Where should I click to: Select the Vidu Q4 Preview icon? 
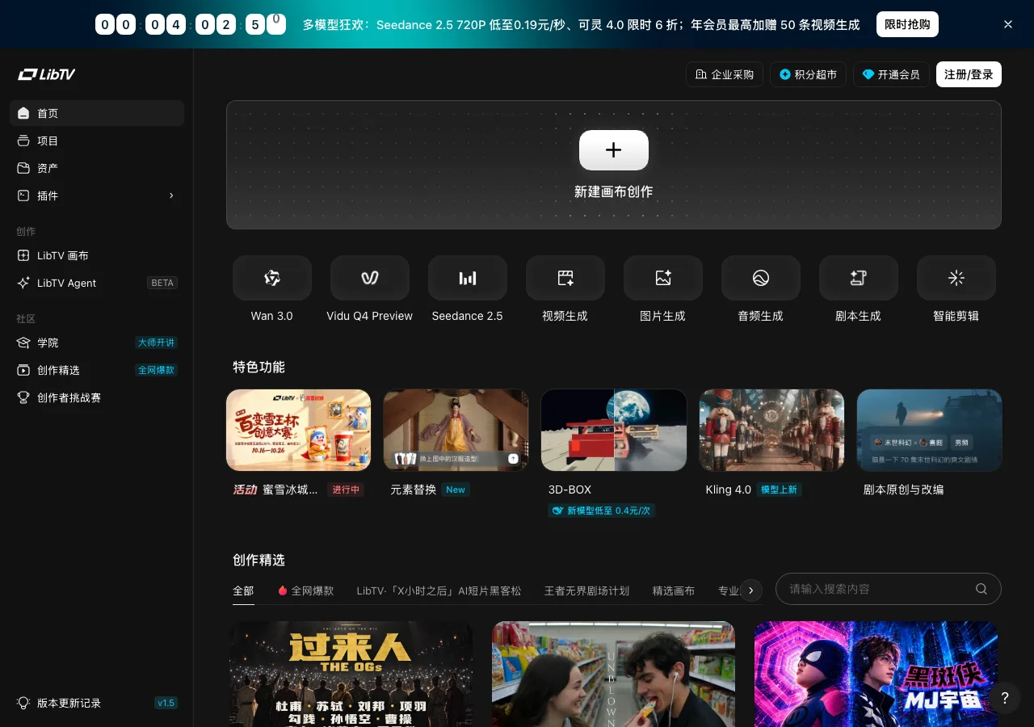click(370, 278)
